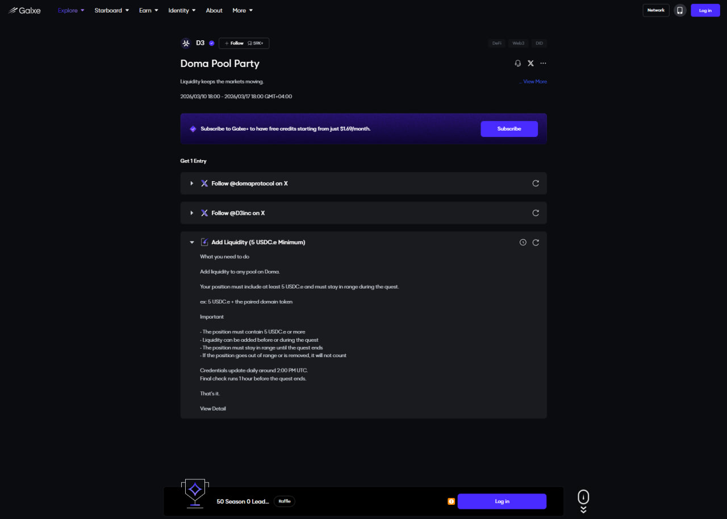Open the three-dot more options menu

coord(543,64)
